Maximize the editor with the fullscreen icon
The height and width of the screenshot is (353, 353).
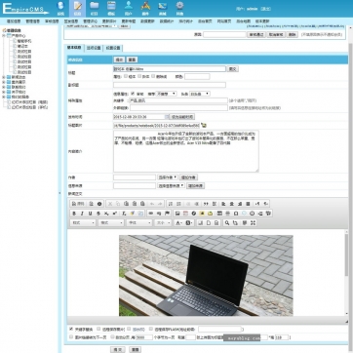pyautogui.click(x=253, y=223)
